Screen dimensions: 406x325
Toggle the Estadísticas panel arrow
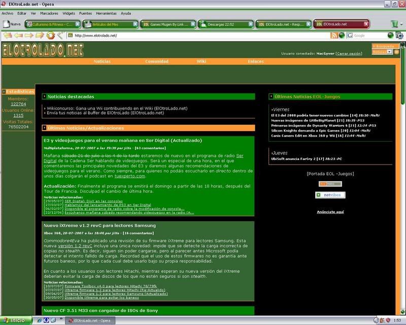click(x=4, y=91)
